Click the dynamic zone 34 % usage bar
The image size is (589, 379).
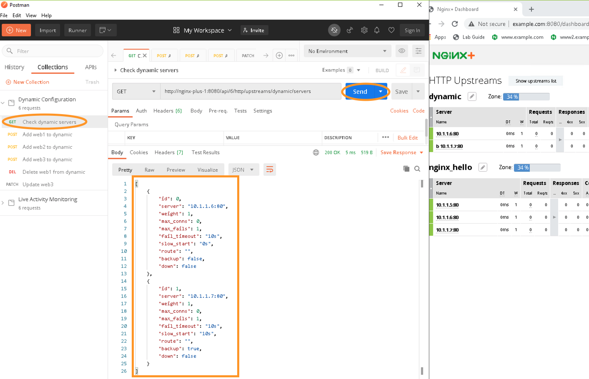[526, 97]
